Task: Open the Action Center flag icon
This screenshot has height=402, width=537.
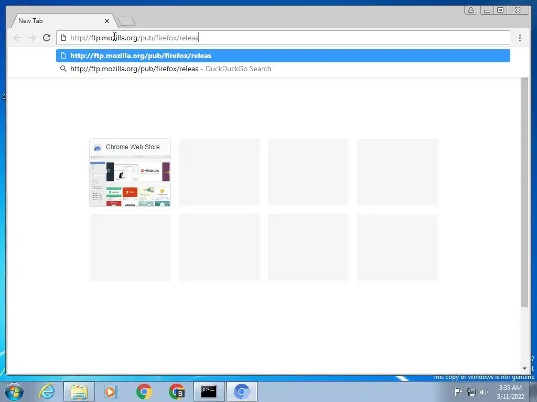Action: pos(458,392)
